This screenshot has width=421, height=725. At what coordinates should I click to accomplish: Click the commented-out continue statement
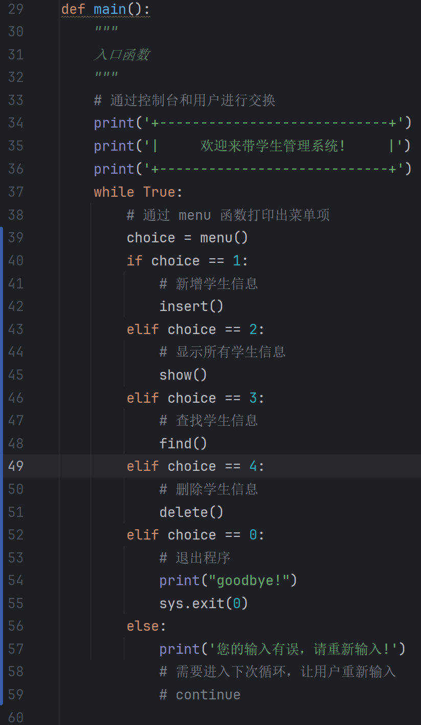click(x=200, y=695)
